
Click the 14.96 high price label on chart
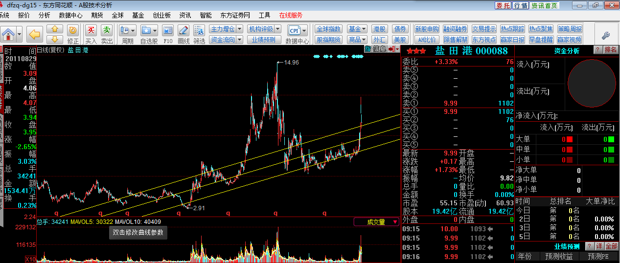[291, 63]
